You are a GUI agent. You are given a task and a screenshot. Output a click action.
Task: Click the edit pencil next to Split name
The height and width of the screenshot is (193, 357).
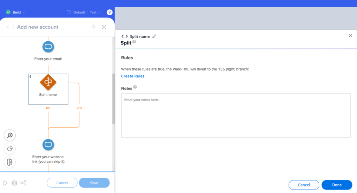[x=154, y=36]
